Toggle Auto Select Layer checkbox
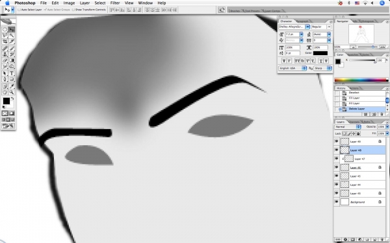This screenshot has height=243, width=390. [x=19, y=10]
